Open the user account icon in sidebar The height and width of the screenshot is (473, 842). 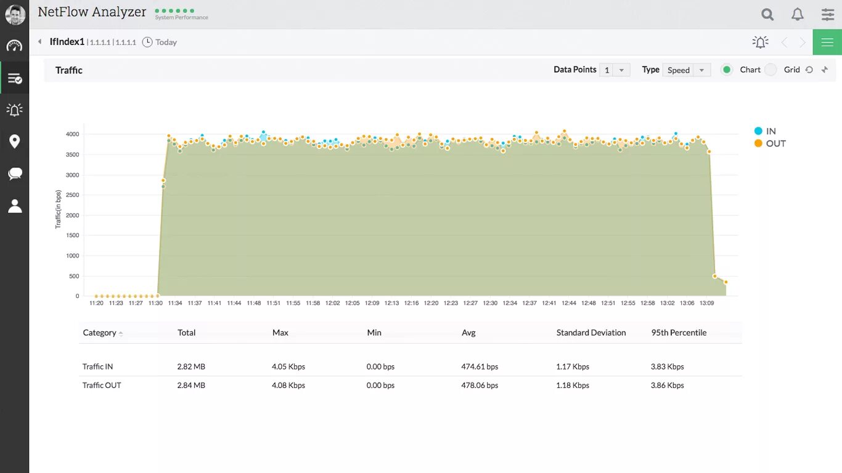click(x=15, y=206)
